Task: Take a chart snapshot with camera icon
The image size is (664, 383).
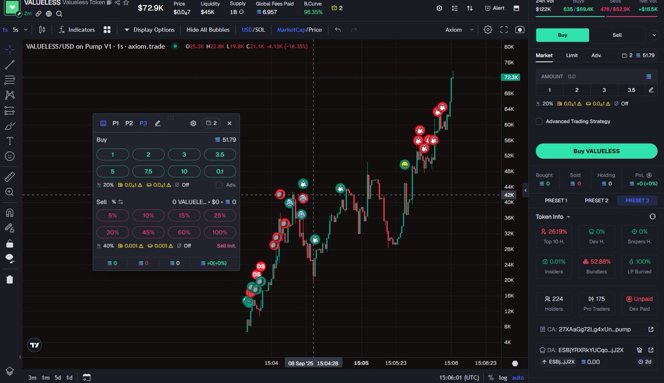Action: tap(520, 30)
